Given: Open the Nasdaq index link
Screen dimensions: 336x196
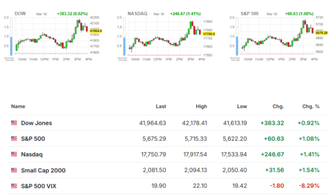Looking at the screenshot, I should point(32,154).
